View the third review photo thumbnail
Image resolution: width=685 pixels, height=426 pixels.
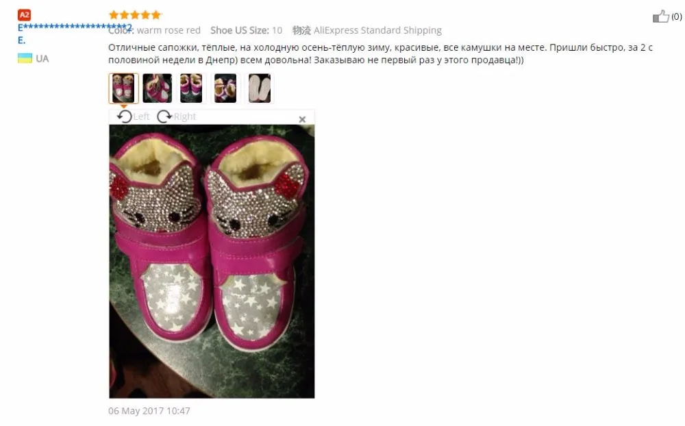pos(191,88)
